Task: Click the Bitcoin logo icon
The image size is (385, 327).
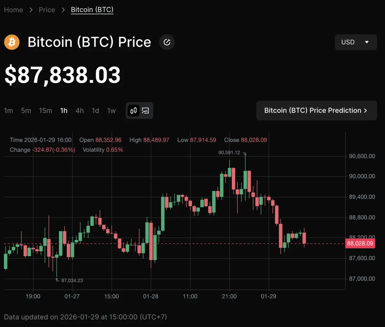Action: point(12,42)
